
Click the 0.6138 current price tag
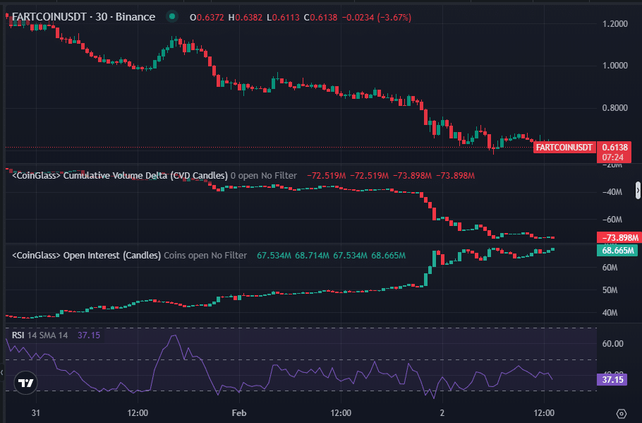[x=614, y=147]
